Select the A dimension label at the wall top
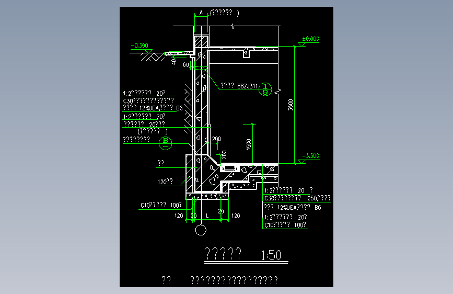This screenshot has height=294, width=453. click(x=201, y=13)
